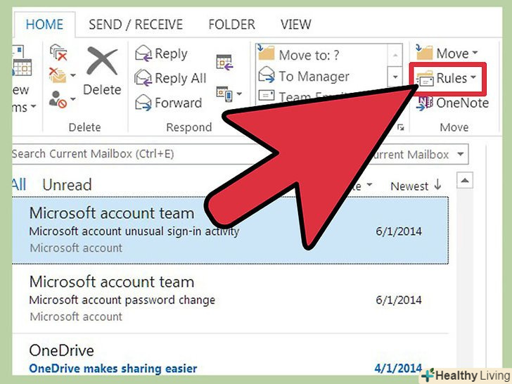Screen dimensions: 512x384
Task: Click the Clean Up icon
Action: click(58, 75)
